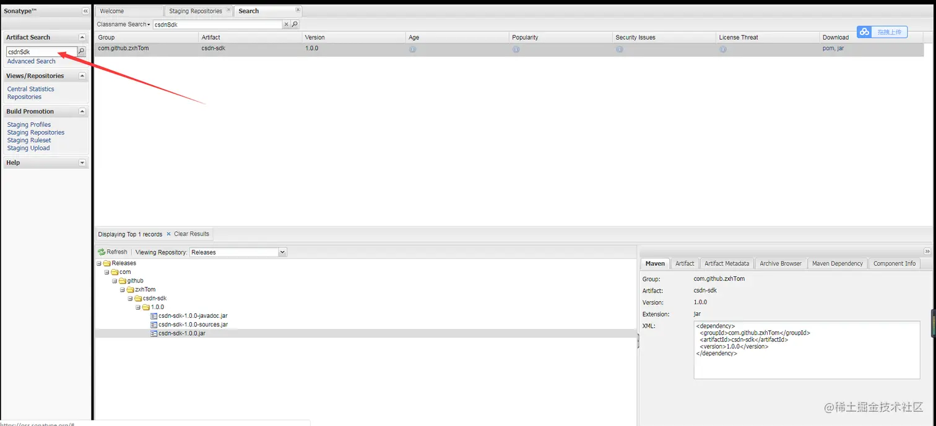
Task: Collapse the csdn-sdk tree node
Action: (x=131, y=298)
